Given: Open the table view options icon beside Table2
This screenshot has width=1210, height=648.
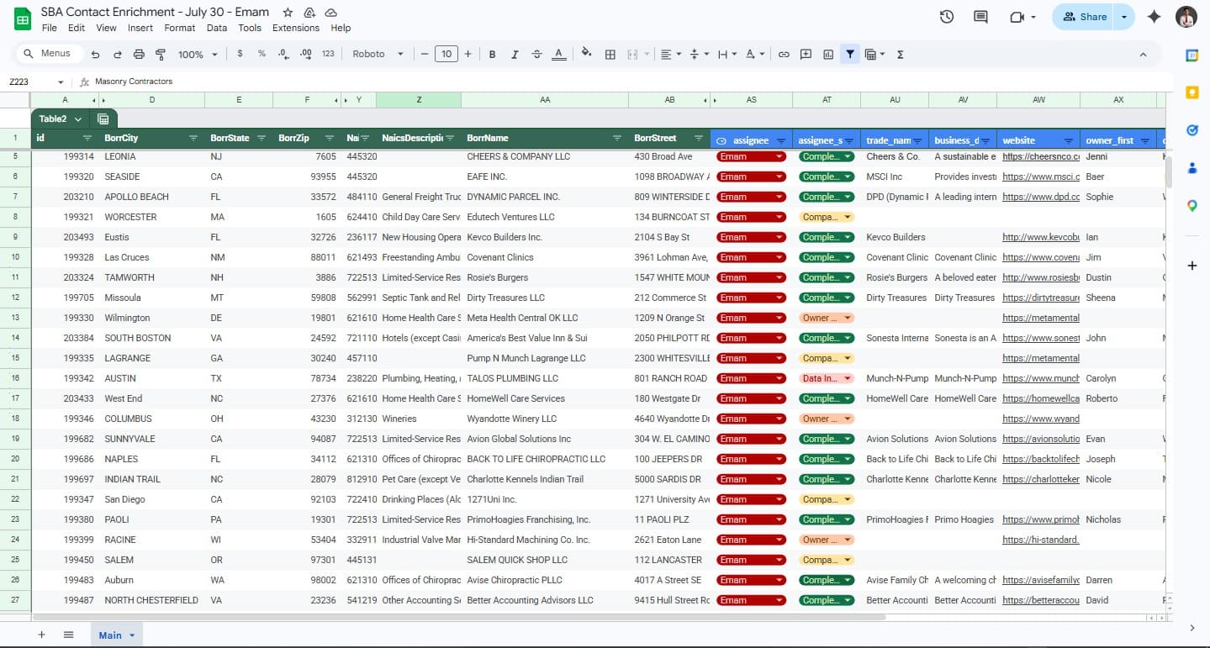Looking at the screenshot, I should [x=103, y=119].
